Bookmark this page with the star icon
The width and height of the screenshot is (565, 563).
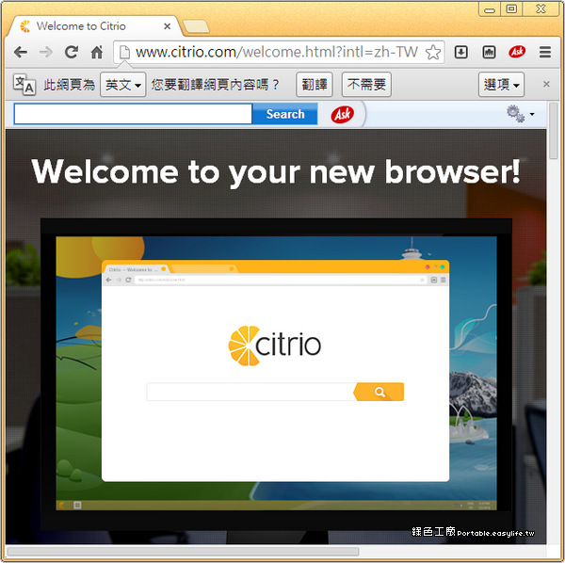click(x=433, y=52)
